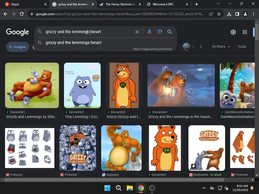The image size is (259, 194).
Task: Search by image with Lens icon
Action: [x=159, y=32]
